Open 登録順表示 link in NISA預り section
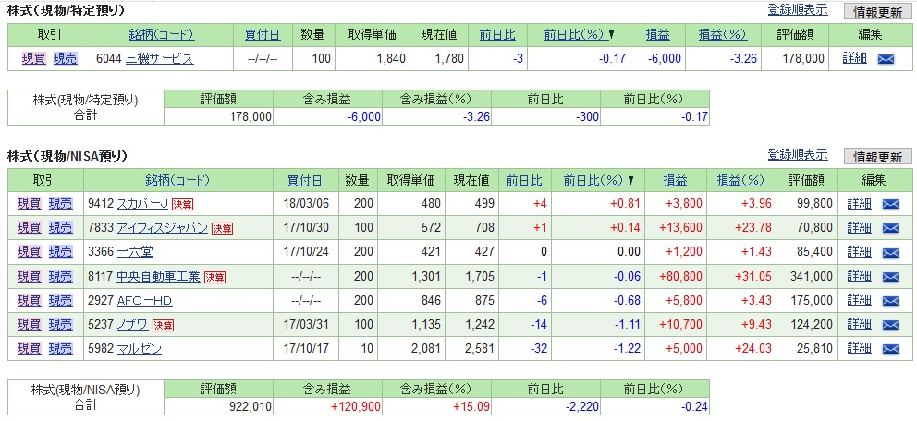 798,155
